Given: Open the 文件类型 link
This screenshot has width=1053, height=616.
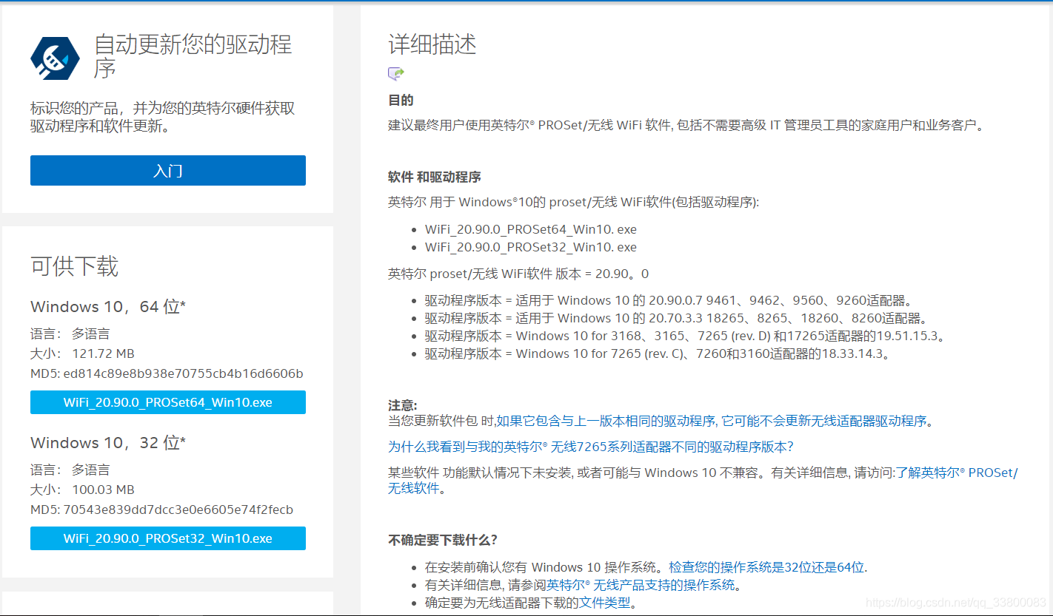Looking at the screenshot, I should [604, 603].
